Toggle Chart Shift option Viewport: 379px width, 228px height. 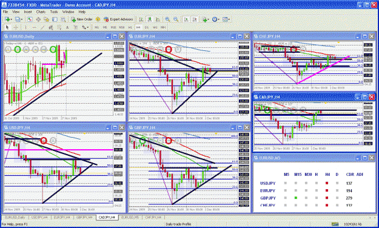(x=195, y=19)
